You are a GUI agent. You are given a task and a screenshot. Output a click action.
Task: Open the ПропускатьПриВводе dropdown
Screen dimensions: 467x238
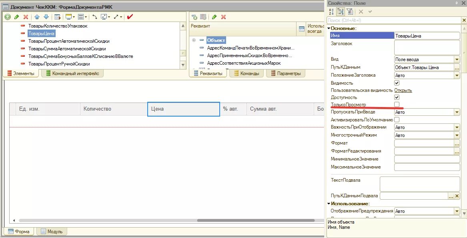(x=457, y=112)
